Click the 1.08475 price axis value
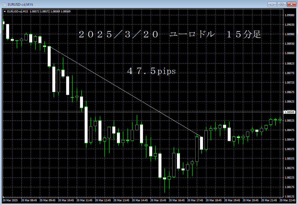The width and height of the screenshot is (298, 205). coord(289,130)
